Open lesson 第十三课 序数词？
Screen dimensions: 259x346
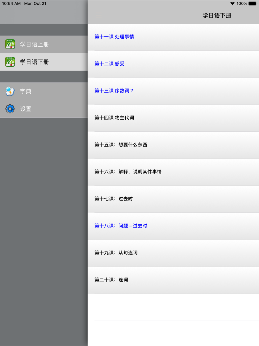click(x=173, y=91)
